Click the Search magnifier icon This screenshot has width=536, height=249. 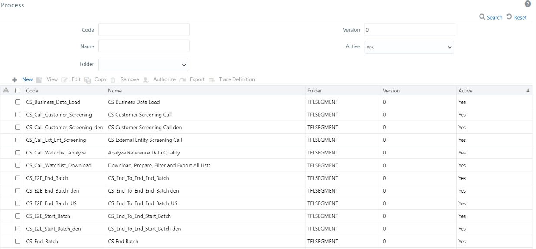tap(482, 17)
